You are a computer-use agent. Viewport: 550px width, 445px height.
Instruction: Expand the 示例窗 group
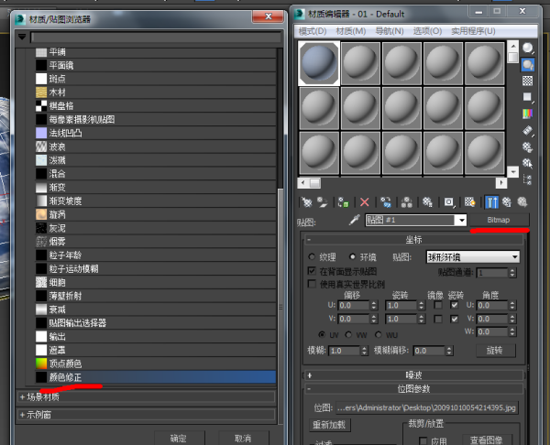(146, 415)
